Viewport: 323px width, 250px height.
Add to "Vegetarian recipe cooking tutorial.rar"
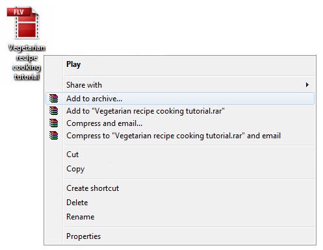[x=180, y=111]
